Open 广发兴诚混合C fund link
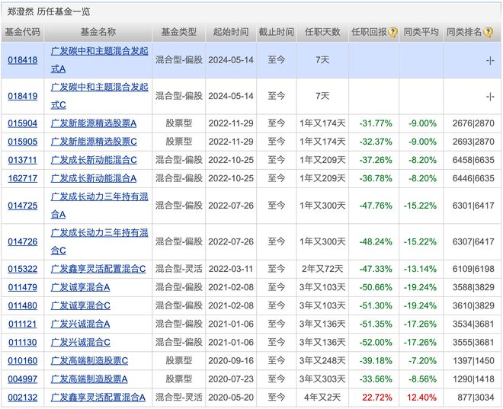503x409 pixels. pos(81,342)
